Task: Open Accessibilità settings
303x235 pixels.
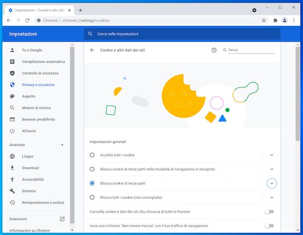Action: (33, 179)
